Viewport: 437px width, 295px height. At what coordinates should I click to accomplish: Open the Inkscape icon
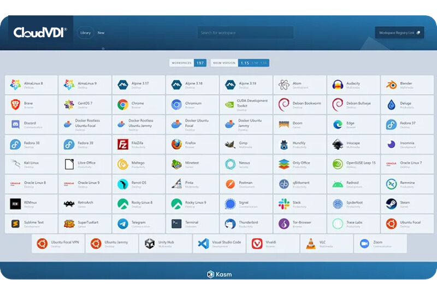pos(338,144)
